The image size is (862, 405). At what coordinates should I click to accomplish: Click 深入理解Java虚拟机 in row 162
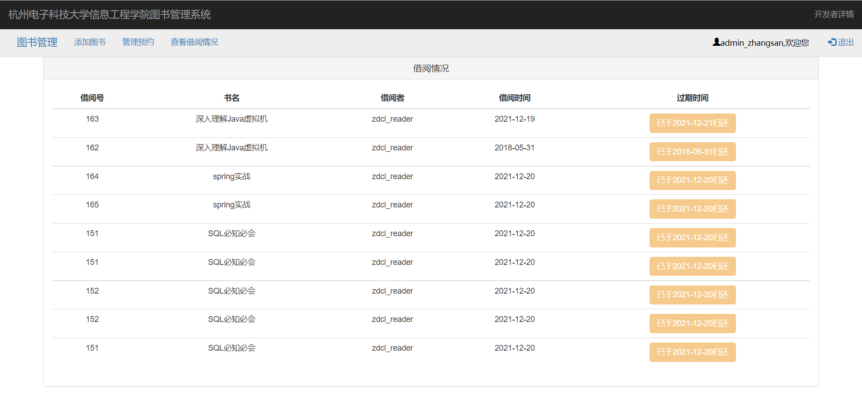coord(232,148)
